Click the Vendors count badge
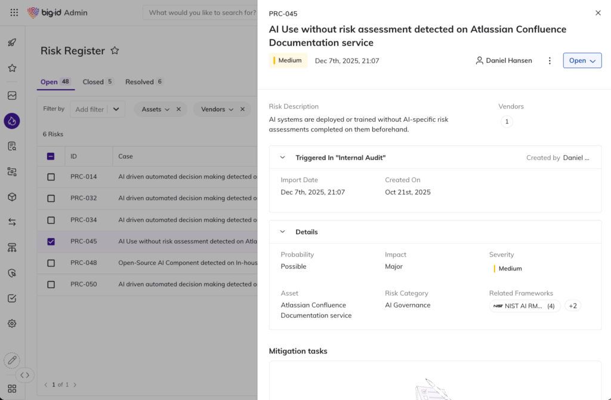611x400 pixels. 507,122
